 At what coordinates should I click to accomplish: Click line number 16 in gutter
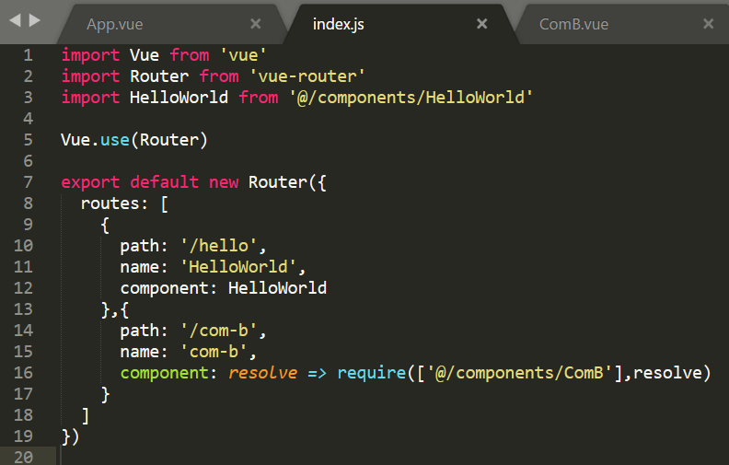[x=23, y=373]
